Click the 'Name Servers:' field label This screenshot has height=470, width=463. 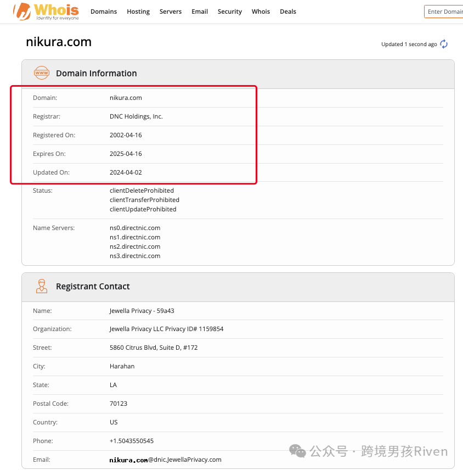tap(54, 228)
